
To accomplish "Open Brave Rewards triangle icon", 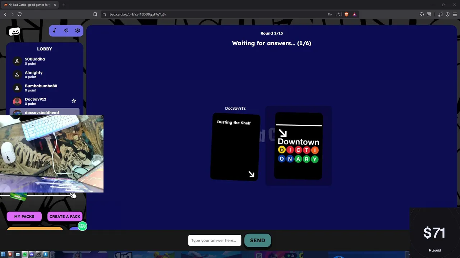I will [354, 14].
